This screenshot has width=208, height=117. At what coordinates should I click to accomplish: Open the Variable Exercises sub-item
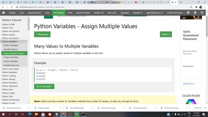pos(11,65)
